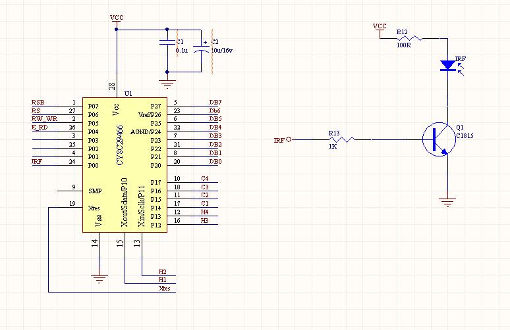
Task: Click the junction dot above pin 28 wire
Action: [117, 30]
